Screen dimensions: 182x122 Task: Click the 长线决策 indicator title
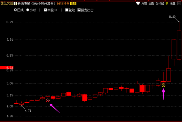click(24, 4)
